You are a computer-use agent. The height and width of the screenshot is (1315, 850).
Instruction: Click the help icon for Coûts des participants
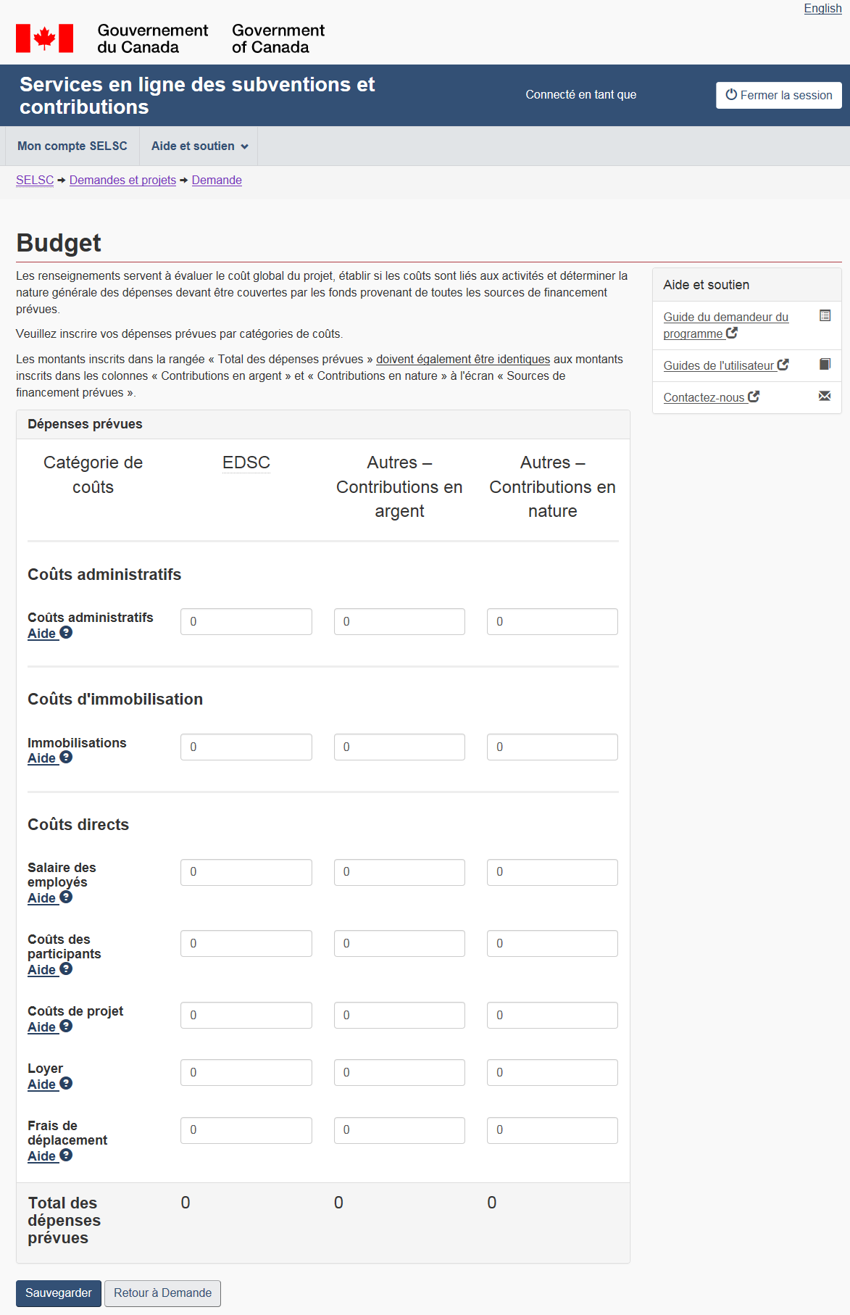pos(66,969)
